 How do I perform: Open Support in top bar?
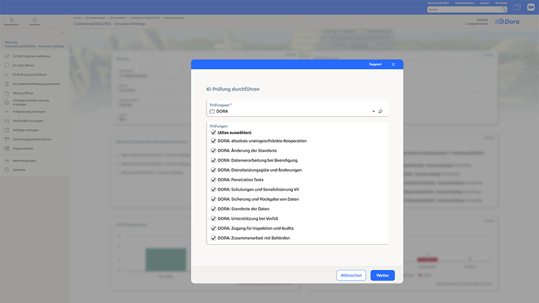coord(485,3)
